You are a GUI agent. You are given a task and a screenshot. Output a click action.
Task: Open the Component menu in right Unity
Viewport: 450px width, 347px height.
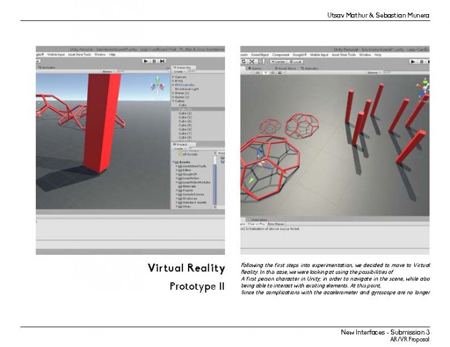pyautogui.click(x=280, y=55)
